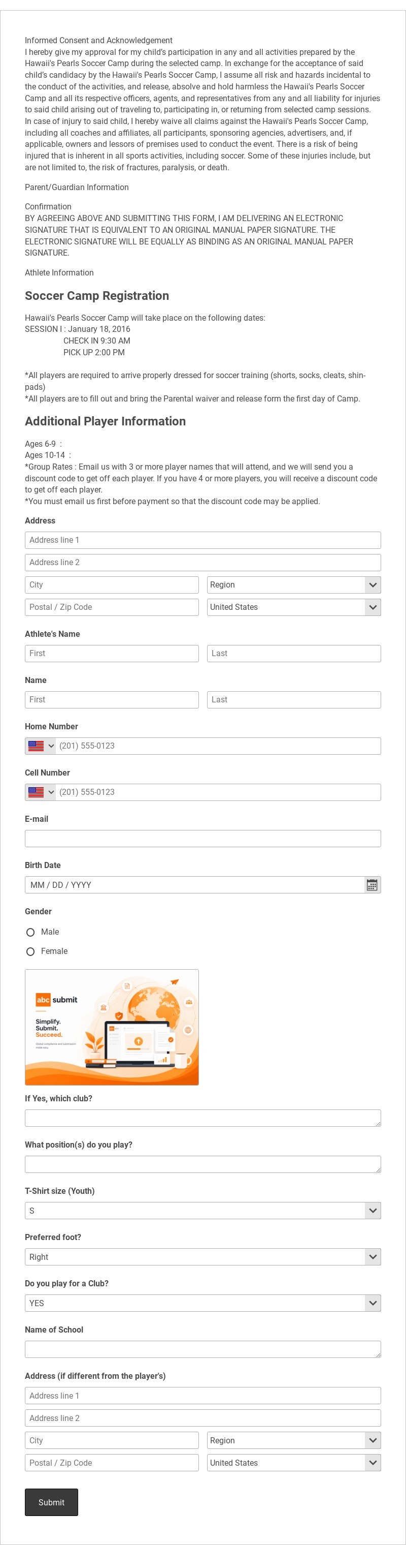Focus Address line 1 in player Address
Viewport: 406px width, 1545px height.
203,540
